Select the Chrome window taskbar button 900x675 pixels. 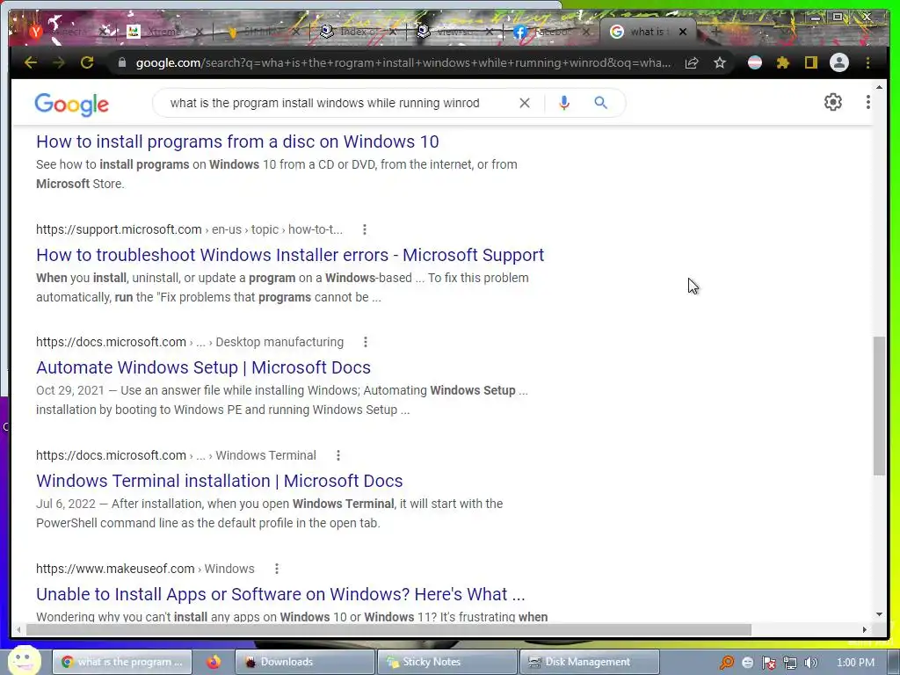coord(122,662)
